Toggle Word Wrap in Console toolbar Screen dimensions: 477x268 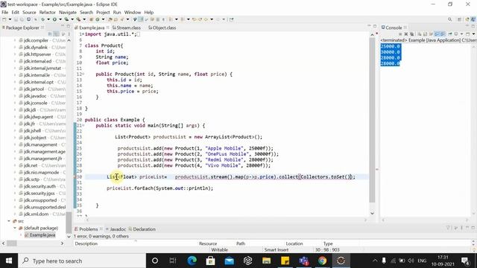(x=431, y=34)
